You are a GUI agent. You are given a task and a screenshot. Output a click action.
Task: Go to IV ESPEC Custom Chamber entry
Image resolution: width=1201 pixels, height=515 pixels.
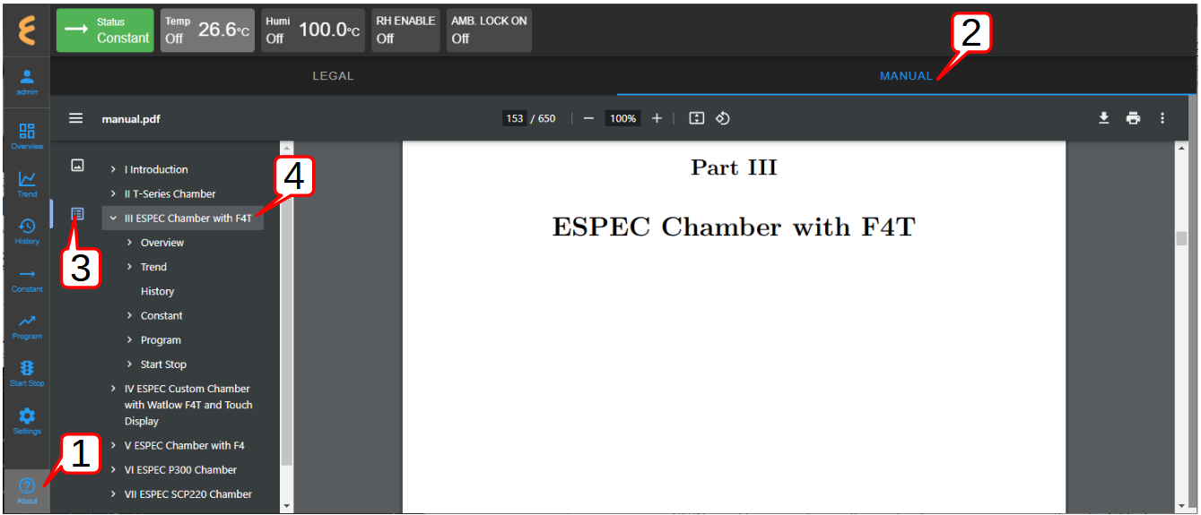pyautogui.click(x=188, y=405)
